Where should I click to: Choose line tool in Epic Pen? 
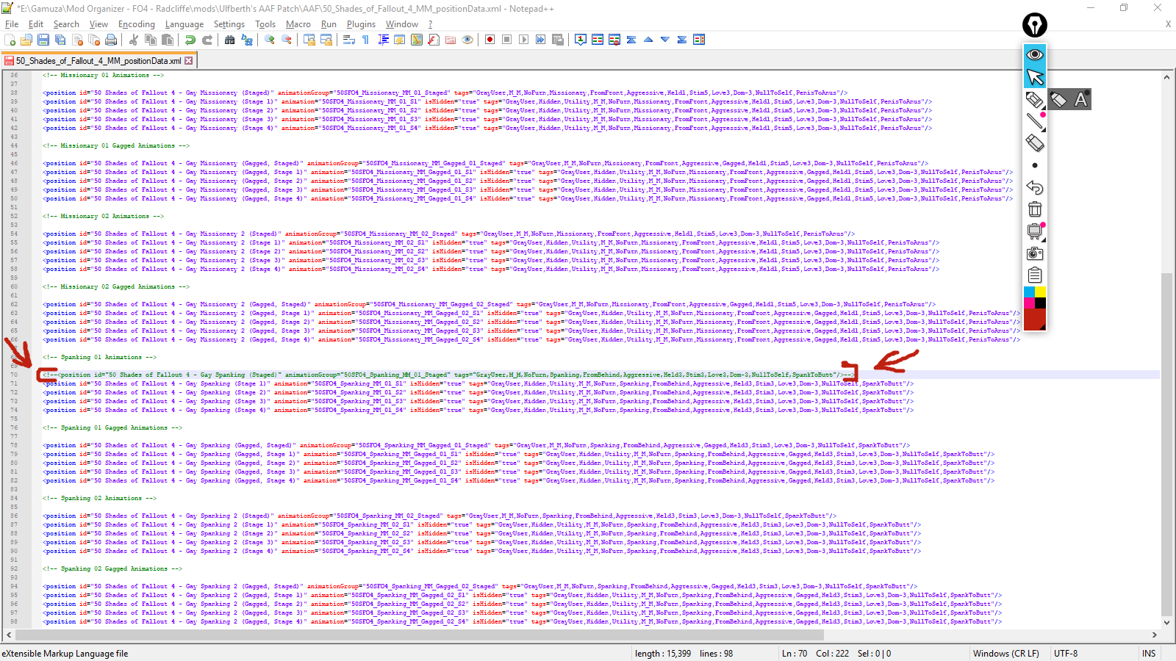click(1035, 121)
